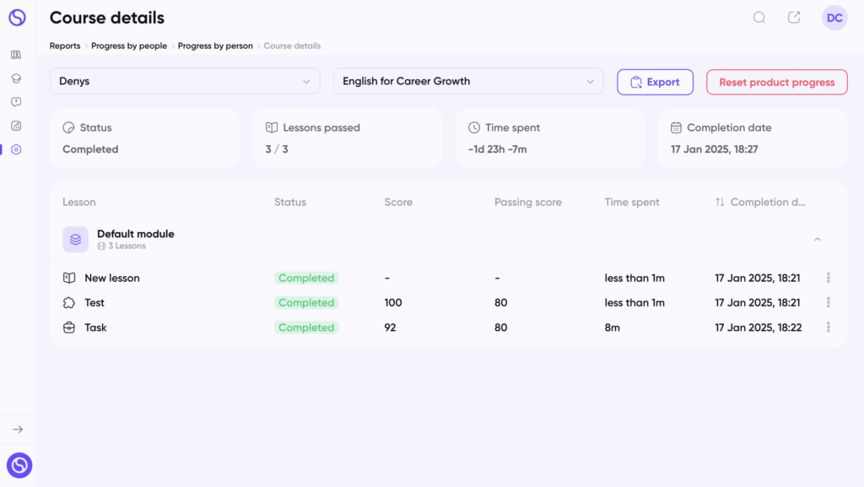Open the search icon in header

coord(759,18)
